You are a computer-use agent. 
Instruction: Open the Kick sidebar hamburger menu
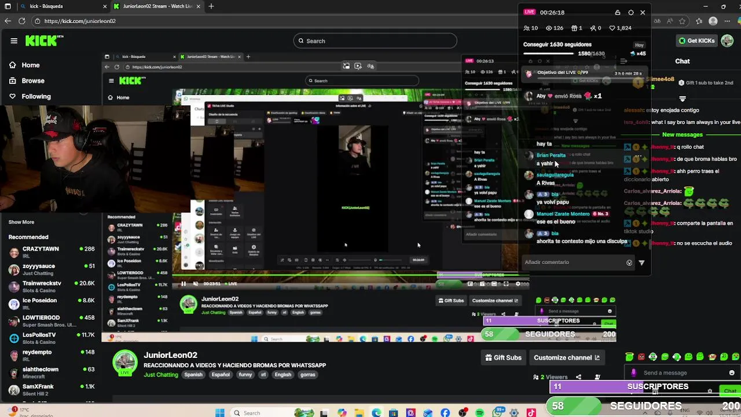point(14,41)
